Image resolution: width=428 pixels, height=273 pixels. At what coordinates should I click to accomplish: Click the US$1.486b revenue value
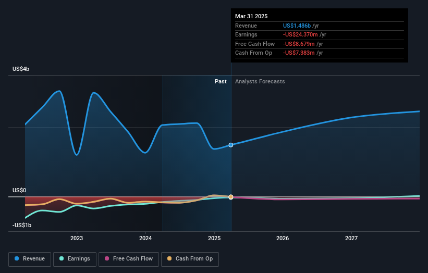point(297,26)
